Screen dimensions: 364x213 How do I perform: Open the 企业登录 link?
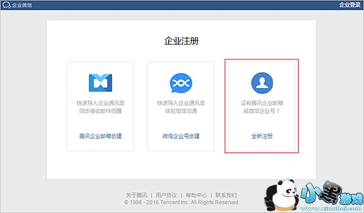(349, 5)
